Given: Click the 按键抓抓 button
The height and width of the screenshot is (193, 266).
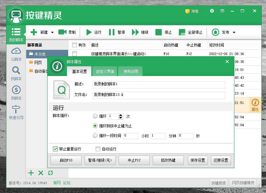Looking at the screenshot, I should (x=219, y=183).
